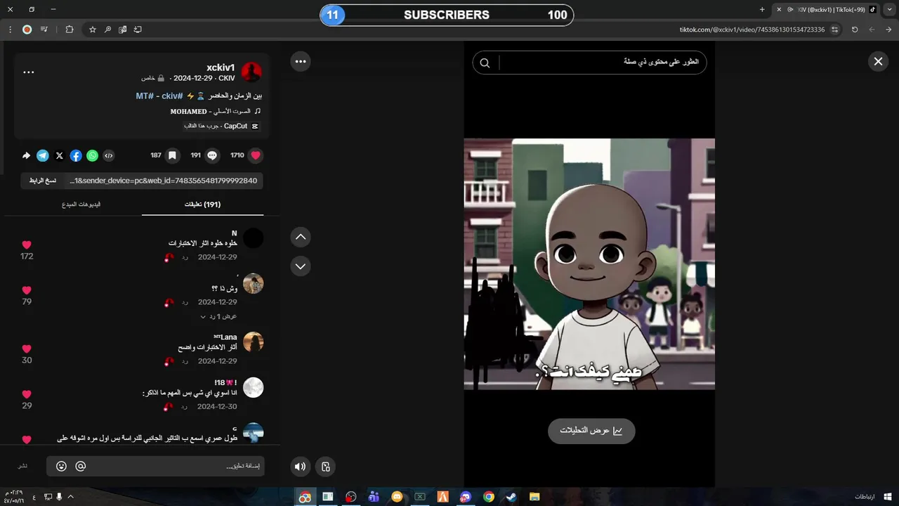The height and width of the screenshot is (506, 899).
Task: Select the share link URL text
Action: point(164,181)
